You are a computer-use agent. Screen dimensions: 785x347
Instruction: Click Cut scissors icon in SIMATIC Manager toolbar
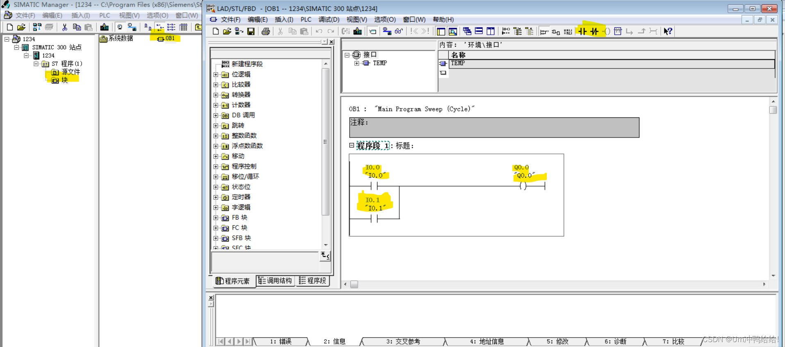pyautogui.click(x=65, y=27)
